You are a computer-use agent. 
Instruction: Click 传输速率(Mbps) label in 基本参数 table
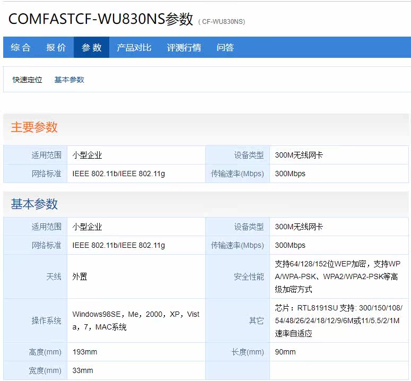[238, 245]
